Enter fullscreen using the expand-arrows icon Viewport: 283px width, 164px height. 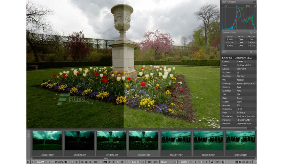point(240,162)
